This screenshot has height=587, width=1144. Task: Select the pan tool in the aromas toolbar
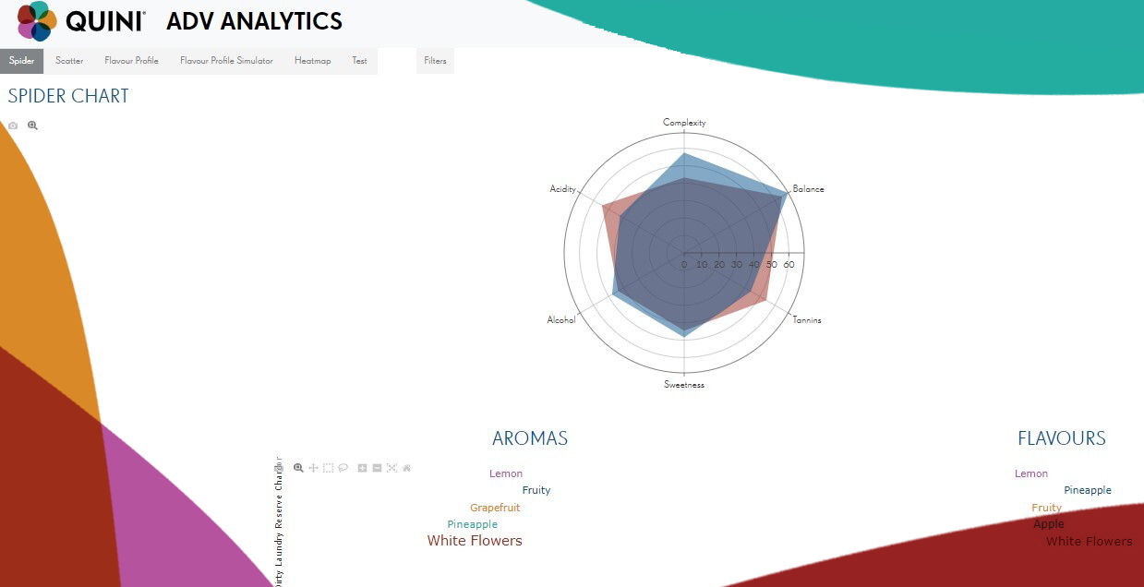tap(313, 468)
